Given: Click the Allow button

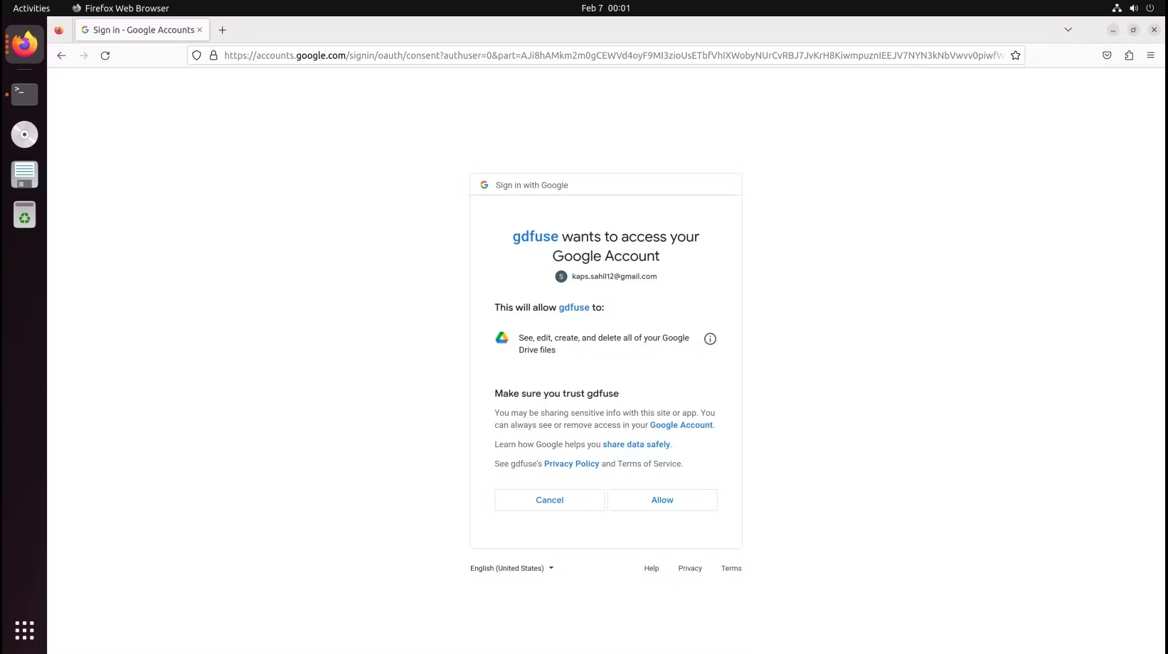Looking at the screenshot, I should coord(662,500).
